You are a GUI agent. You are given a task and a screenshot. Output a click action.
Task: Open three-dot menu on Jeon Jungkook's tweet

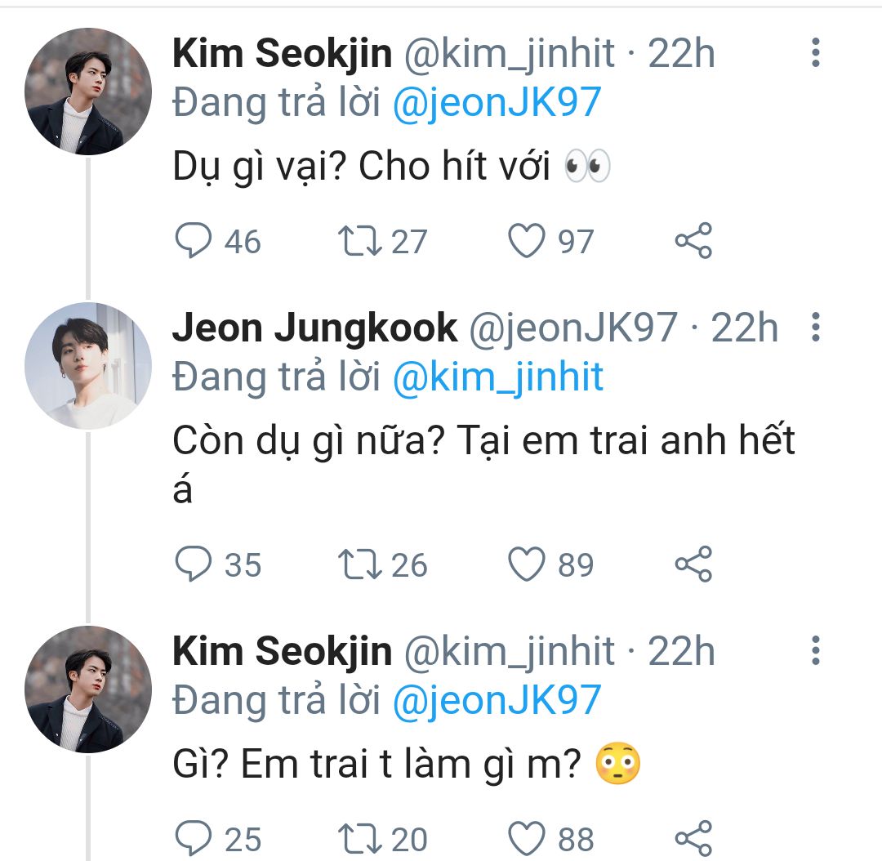click(814, 328)
